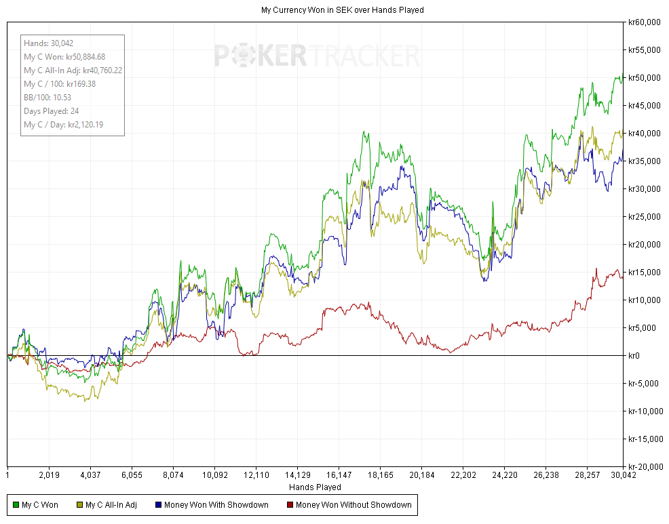This screenshot has width=669, height=524.
Task: Click the Hands Played x-axis title
Action: (315, 487)
